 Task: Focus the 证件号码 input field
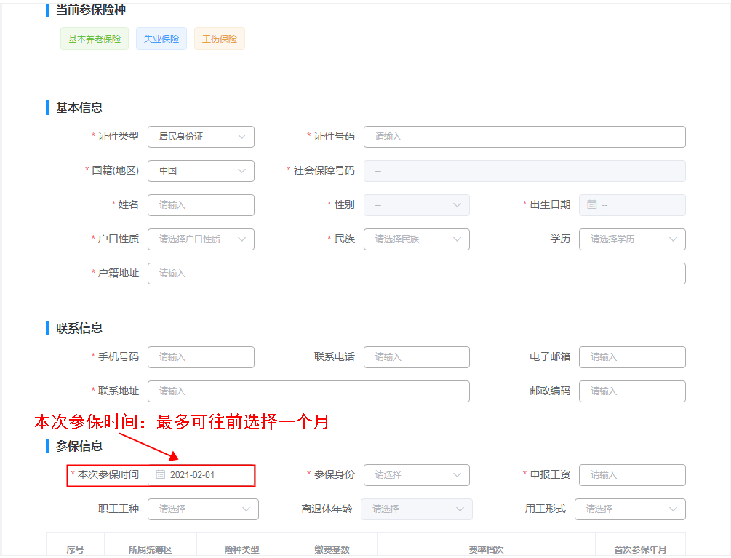click(x=524, y=137)
